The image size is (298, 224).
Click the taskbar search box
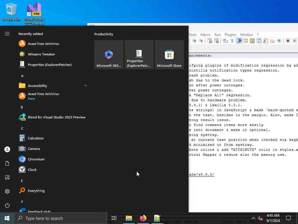(61, 218)
